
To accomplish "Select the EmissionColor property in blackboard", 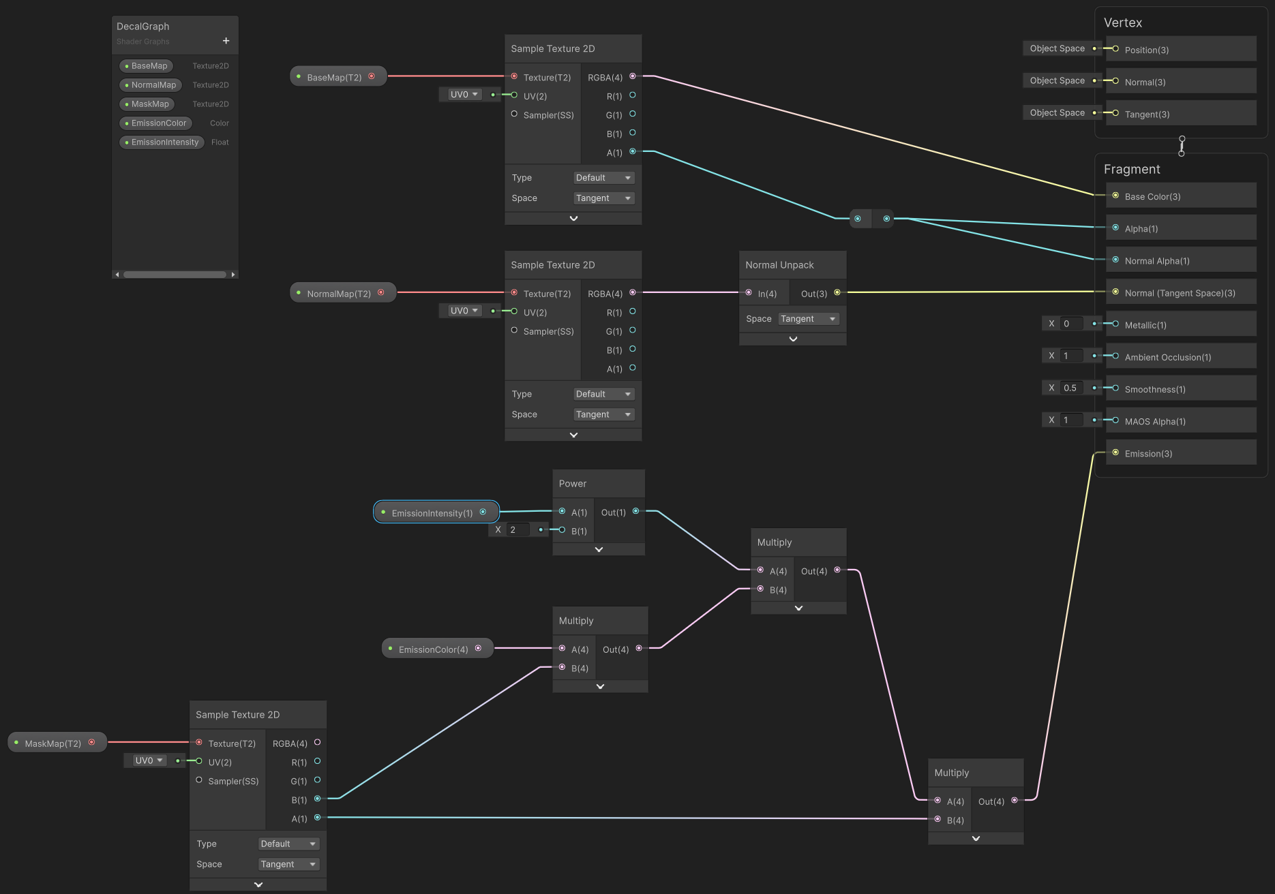I will (x=155, y=123).
